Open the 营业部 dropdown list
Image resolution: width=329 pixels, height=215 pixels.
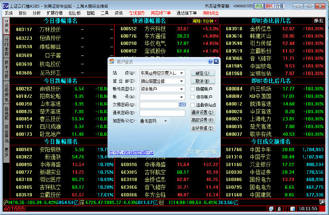[x=181, y=81]
